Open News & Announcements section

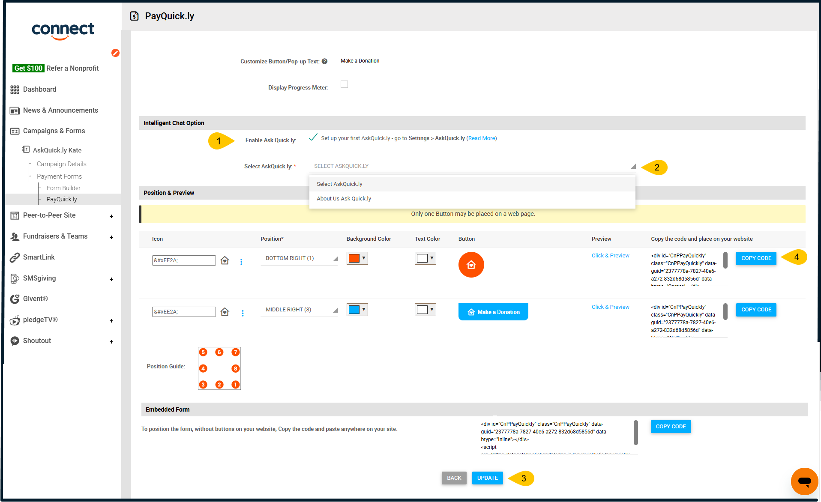pyautogui.click(x=60, y=110)
